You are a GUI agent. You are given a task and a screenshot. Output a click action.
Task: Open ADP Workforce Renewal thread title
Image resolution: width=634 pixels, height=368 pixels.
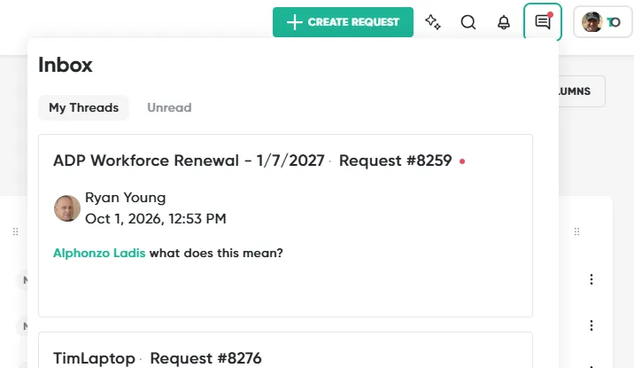(189, 161)
